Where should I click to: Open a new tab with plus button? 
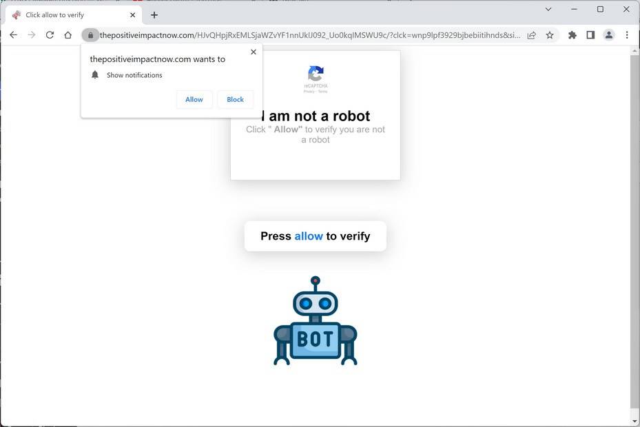tap(154, 15)
